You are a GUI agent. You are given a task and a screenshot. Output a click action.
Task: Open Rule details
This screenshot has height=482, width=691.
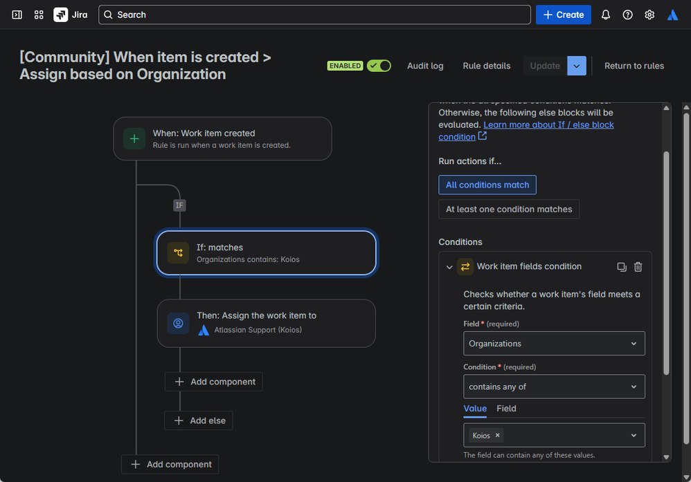click(487, 66)
